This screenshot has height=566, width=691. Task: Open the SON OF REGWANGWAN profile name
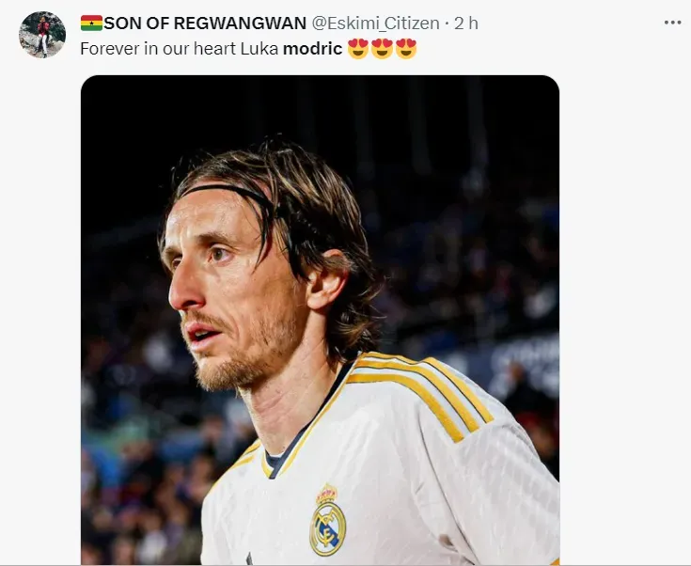click(205, 23)
